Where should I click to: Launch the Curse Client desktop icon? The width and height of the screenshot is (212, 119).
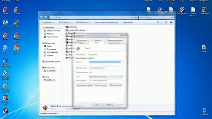click(x=204, y=11)
